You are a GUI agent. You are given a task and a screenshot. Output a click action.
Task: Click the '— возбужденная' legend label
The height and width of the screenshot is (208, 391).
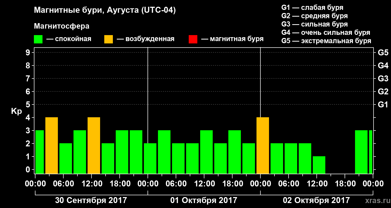(145, 39)
